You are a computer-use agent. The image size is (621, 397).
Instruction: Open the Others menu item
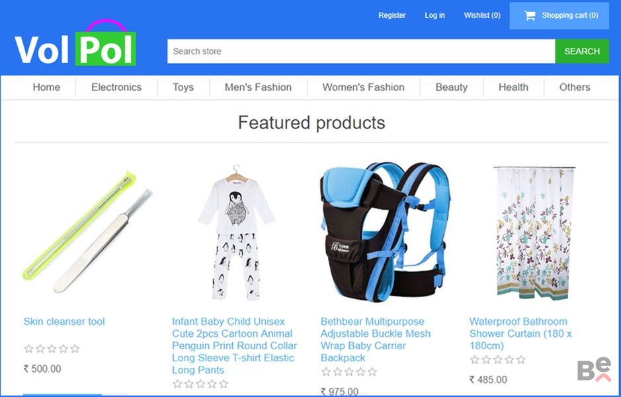click(575, 87)
